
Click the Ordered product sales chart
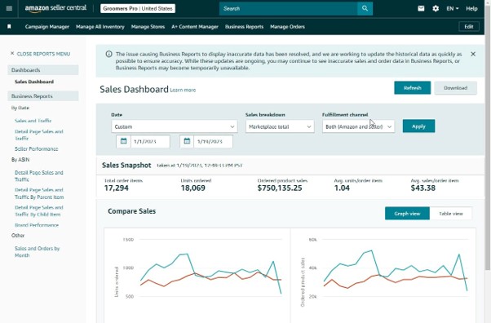[x=383, y=276]
